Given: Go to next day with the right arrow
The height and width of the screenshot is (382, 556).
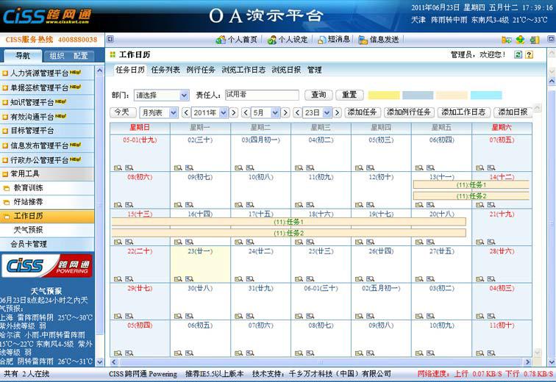Looking at the screenshot, I should tap(338, 112).
